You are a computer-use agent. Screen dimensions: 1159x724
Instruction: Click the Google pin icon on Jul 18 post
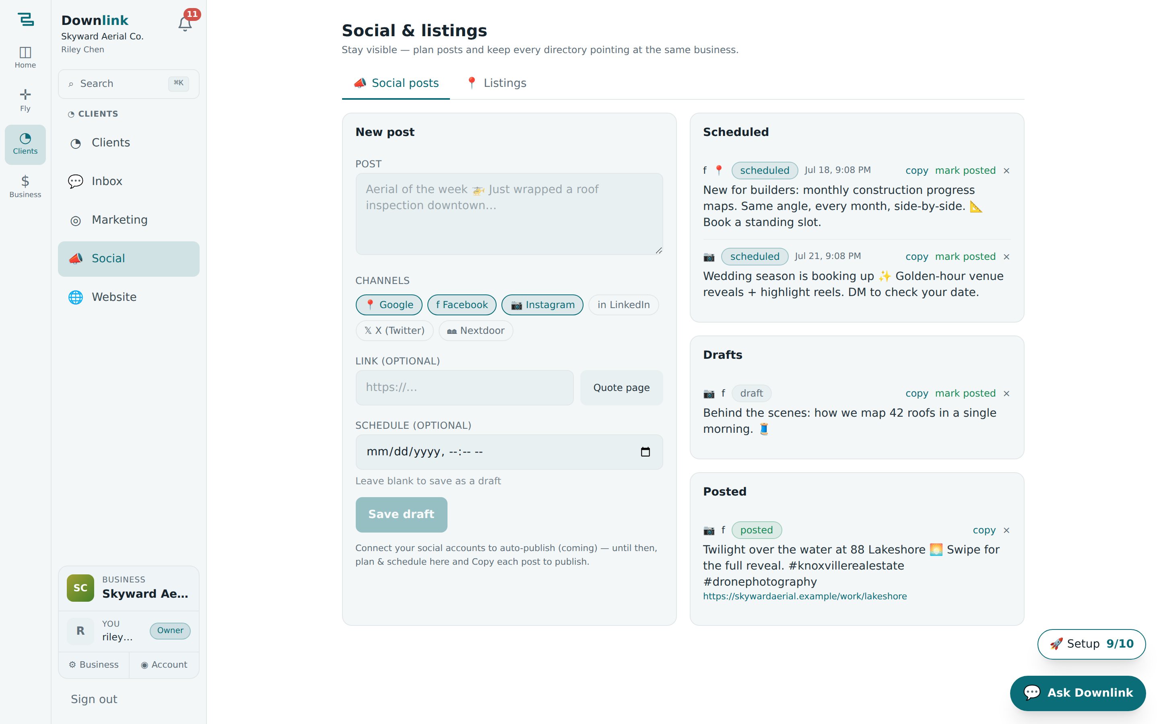(x=718, y=171)
